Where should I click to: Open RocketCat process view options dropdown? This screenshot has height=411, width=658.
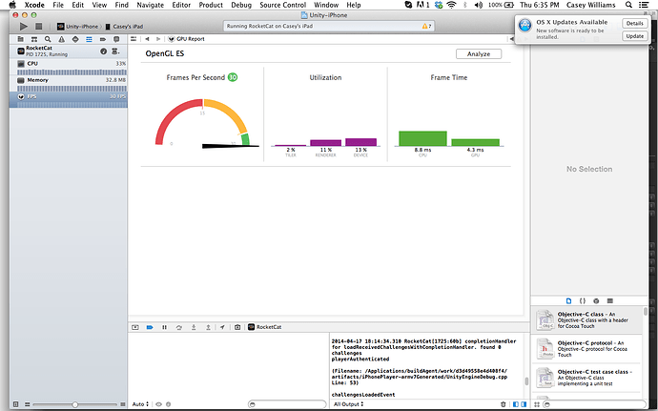[x=115, y=51]
